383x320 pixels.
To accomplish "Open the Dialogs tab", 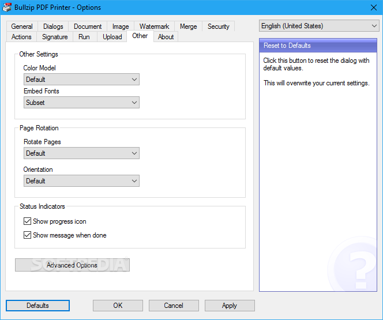I will [x=53, y=27].
